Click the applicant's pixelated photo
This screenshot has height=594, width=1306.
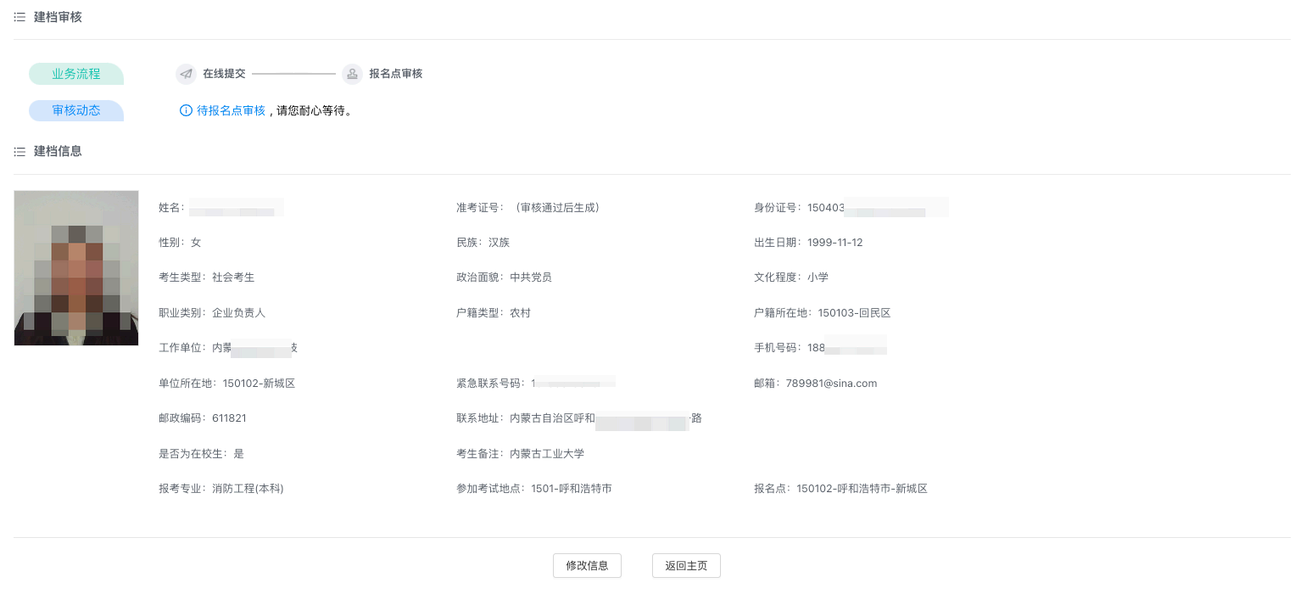[x=76, y=267]
